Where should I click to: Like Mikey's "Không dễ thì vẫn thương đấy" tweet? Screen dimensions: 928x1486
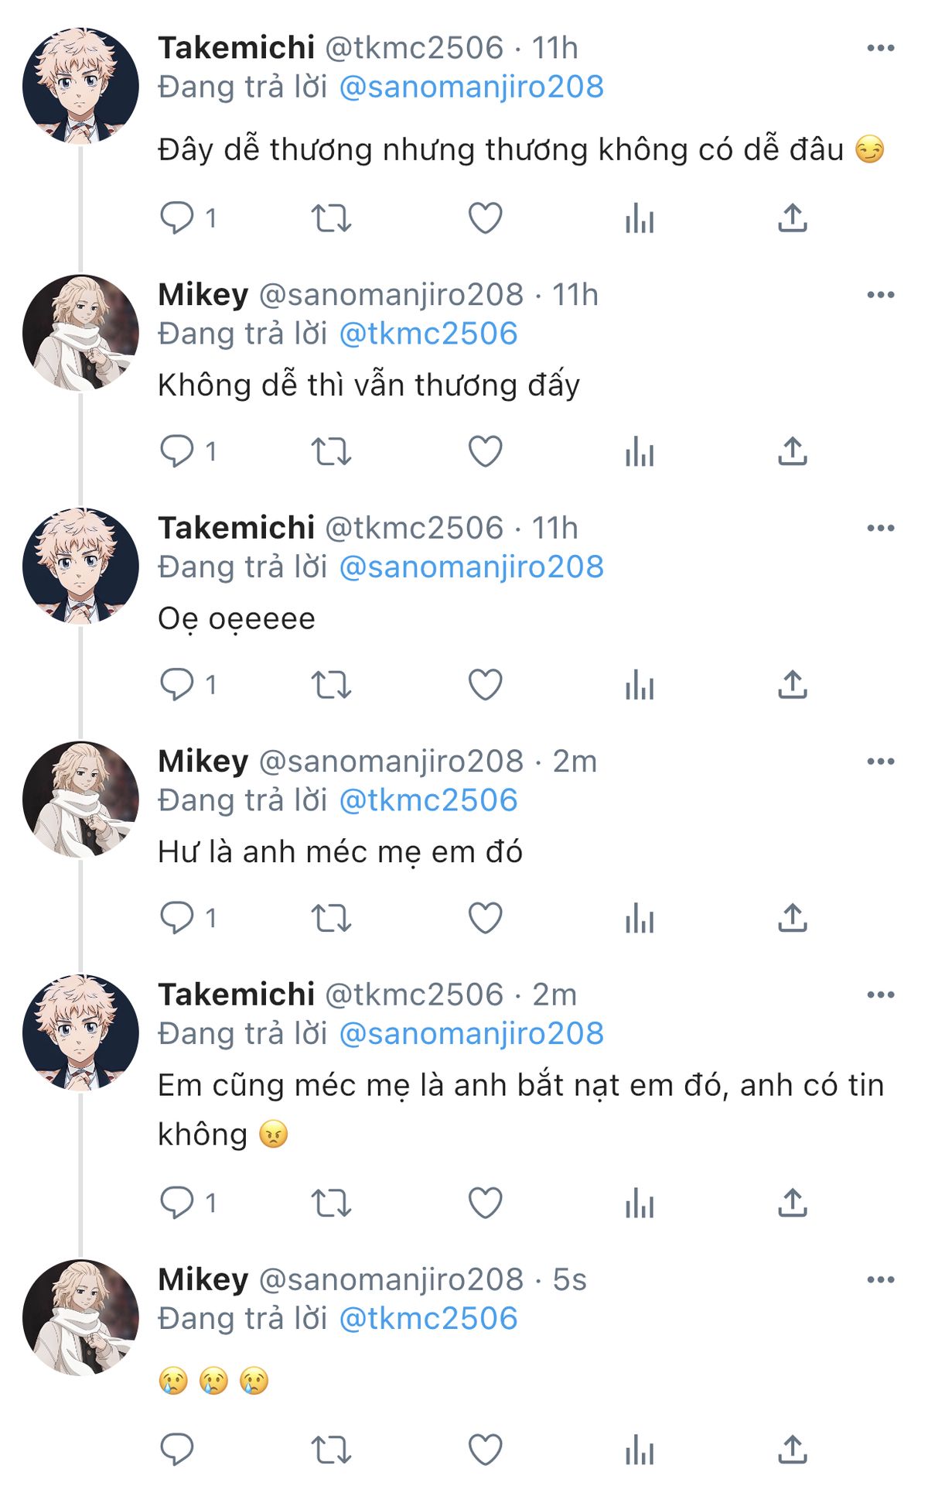(x=485, y=451)
